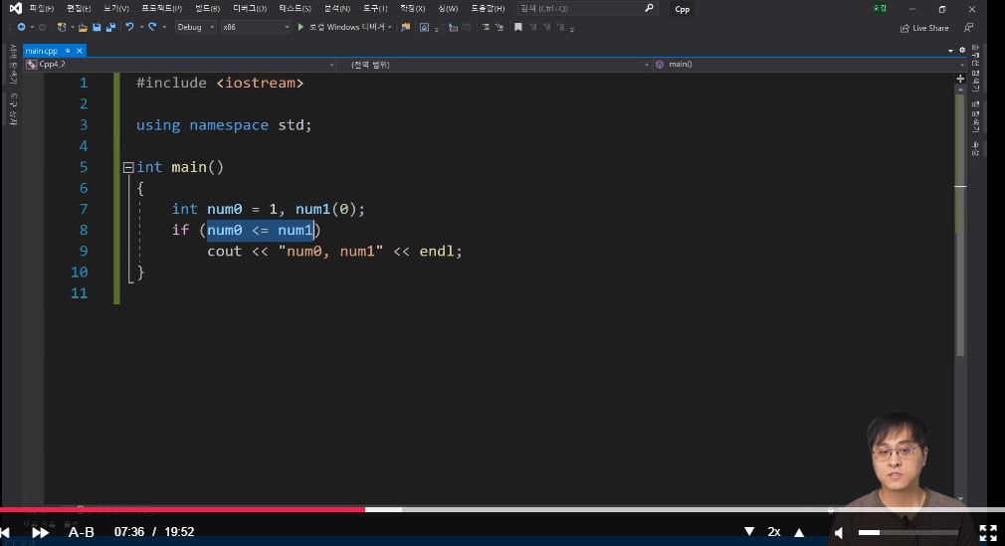Click the open file folder icon

[x=83, y=27]
